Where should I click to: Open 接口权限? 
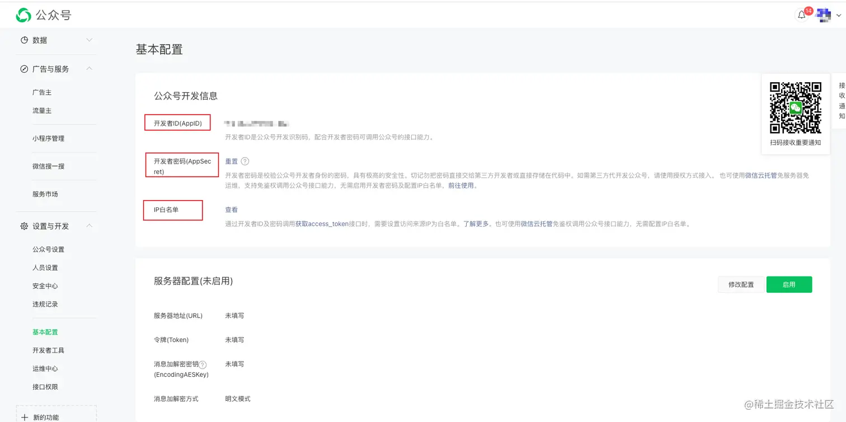pos(45,387)
